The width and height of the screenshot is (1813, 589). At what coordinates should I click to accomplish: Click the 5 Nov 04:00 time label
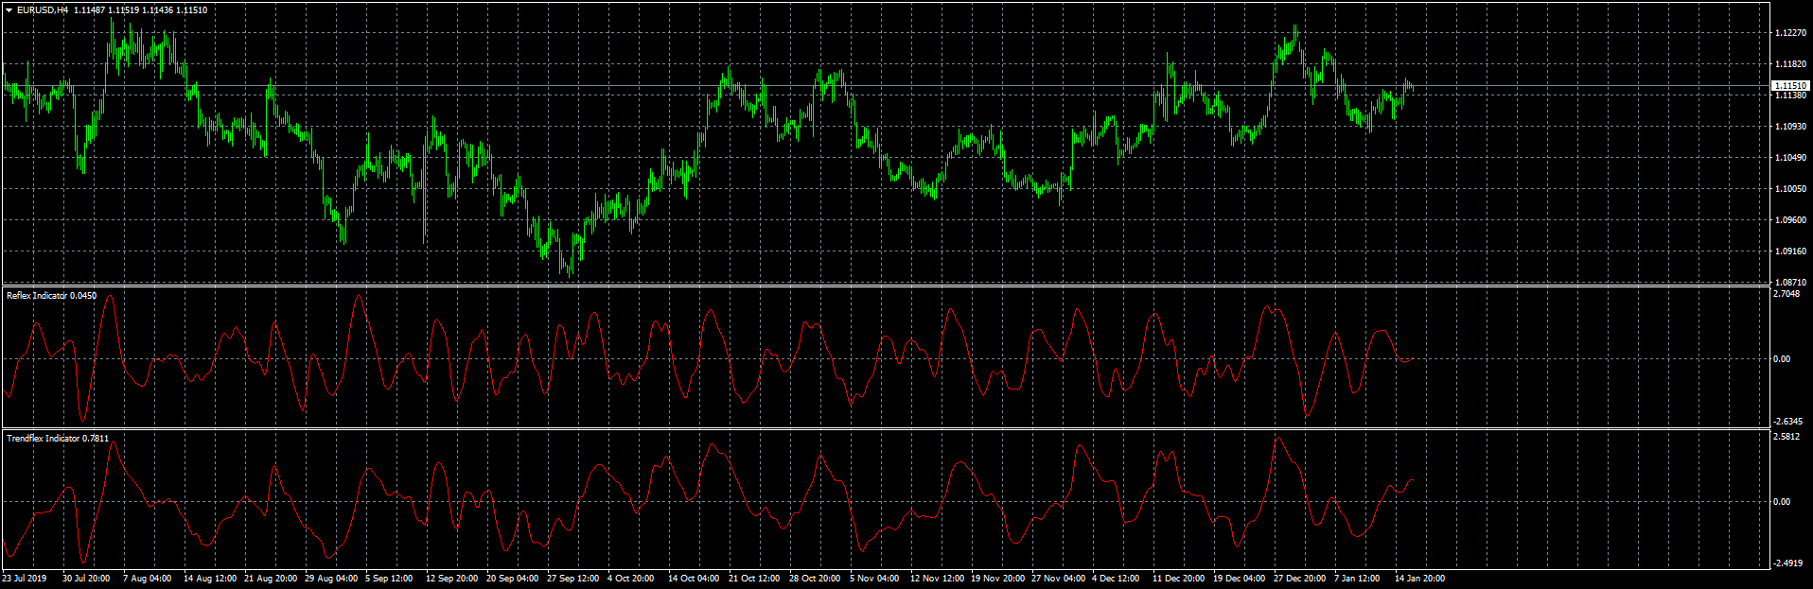click(x=874, y=579)
